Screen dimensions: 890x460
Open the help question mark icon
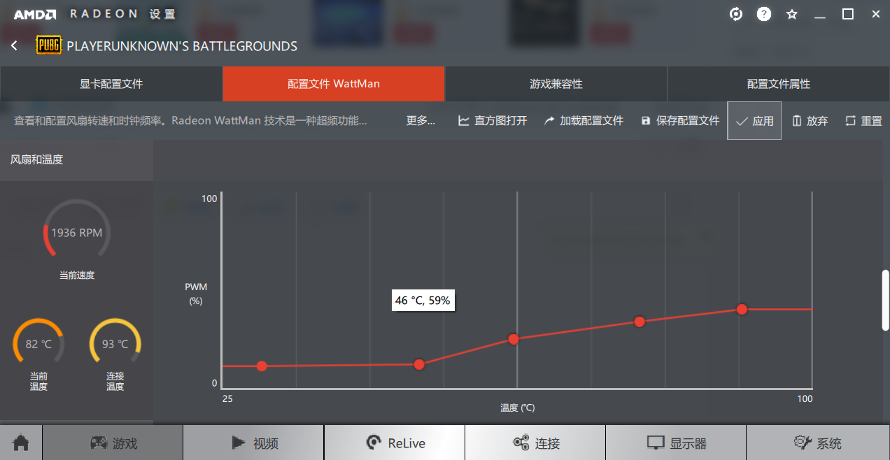tap(764, 14)
